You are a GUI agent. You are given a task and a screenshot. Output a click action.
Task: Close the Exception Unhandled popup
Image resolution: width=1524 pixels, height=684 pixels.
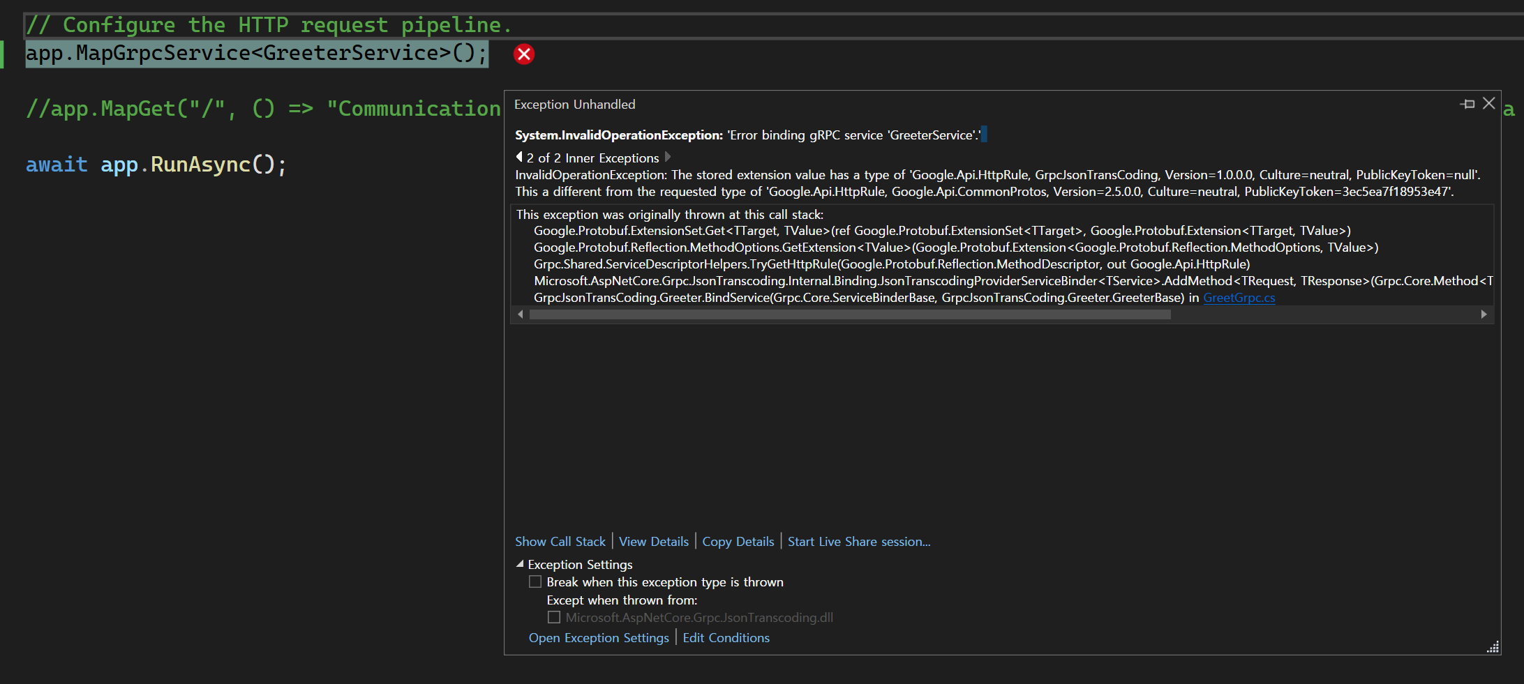coord(1488,103)
